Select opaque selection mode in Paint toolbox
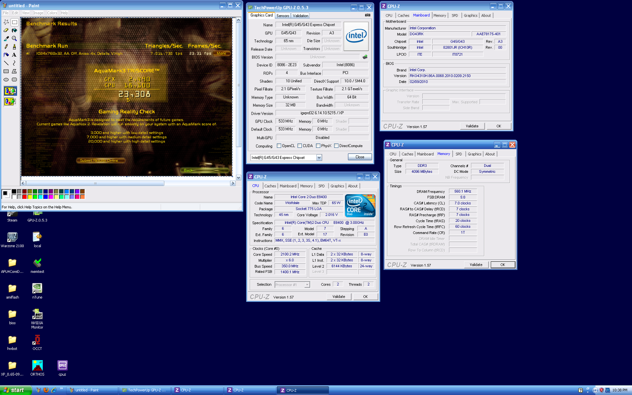This screenshot has width=632, height=395. coord(10,91)
